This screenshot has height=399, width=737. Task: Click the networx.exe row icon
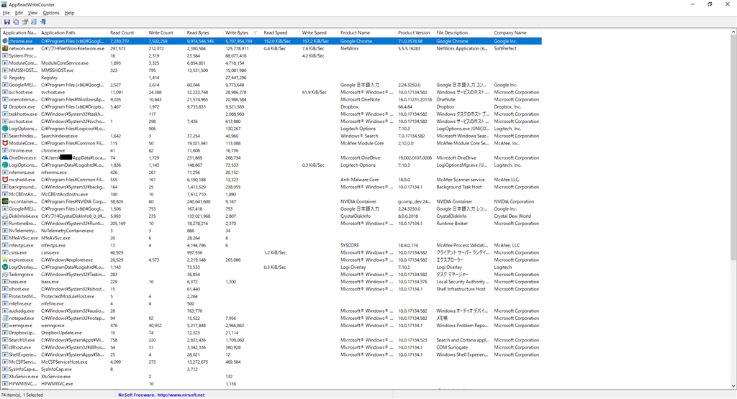5,48
